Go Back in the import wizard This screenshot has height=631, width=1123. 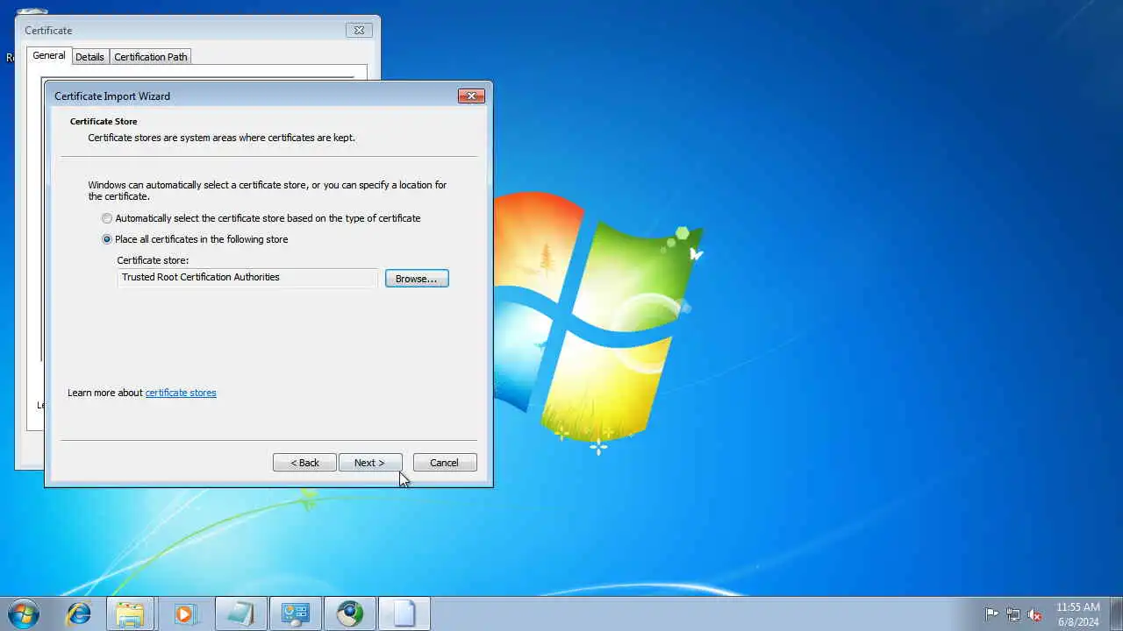304,463
